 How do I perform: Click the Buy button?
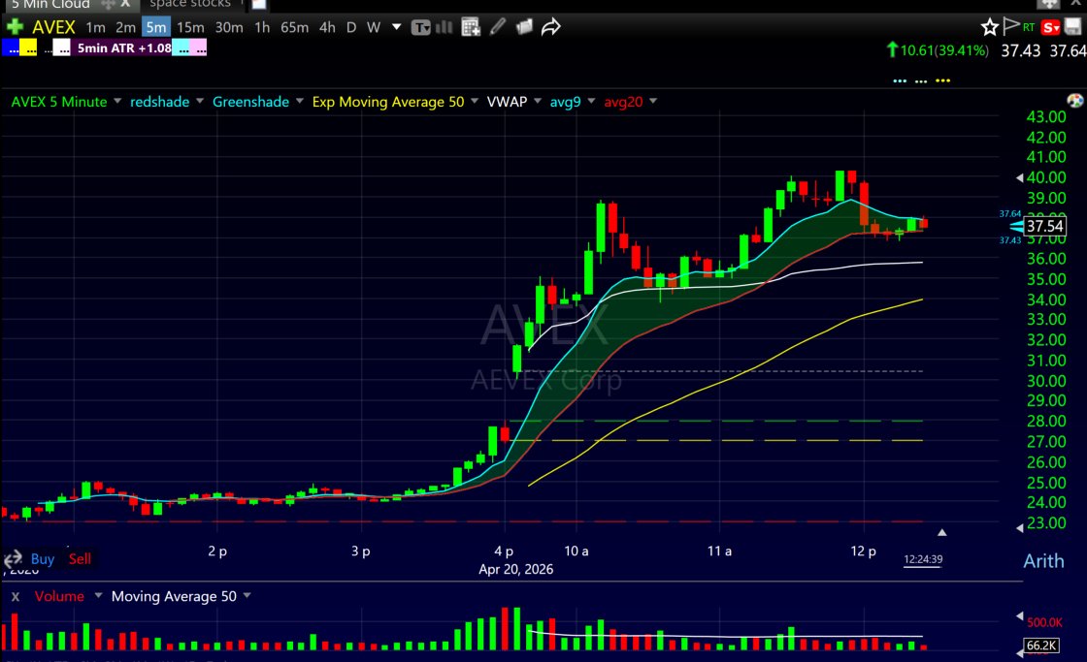point(42,559)
